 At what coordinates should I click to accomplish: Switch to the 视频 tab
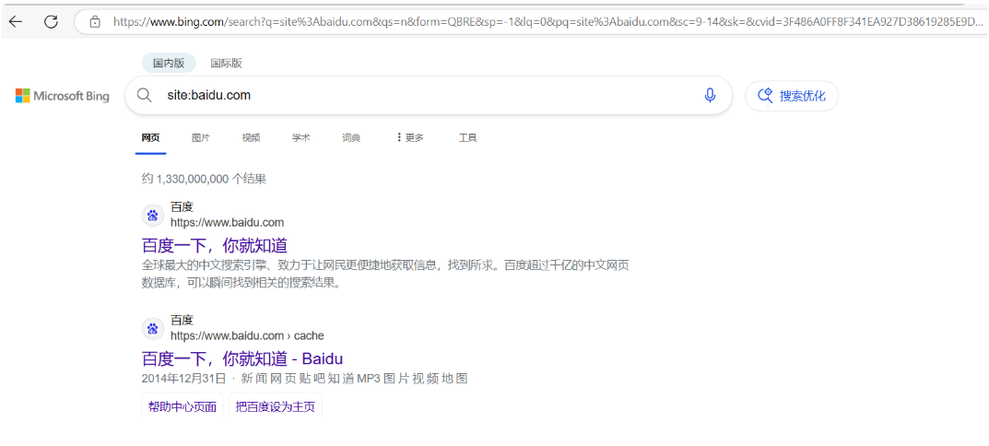point(251,137)
